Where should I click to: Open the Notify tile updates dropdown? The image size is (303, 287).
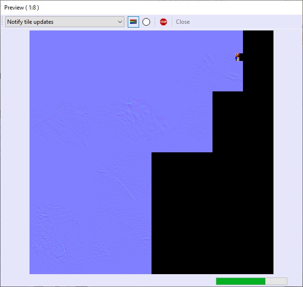[64, 22]
